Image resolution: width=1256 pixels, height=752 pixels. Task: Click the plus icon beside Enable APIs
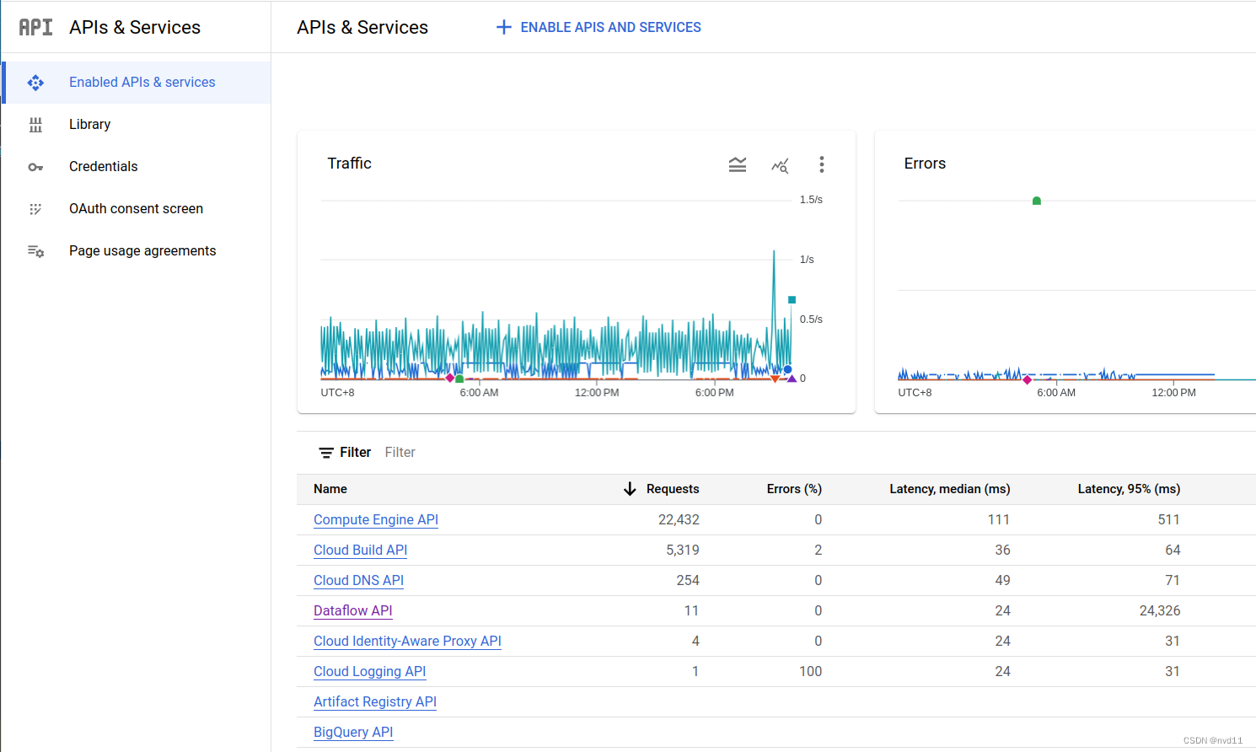click(x=503, y=27)
